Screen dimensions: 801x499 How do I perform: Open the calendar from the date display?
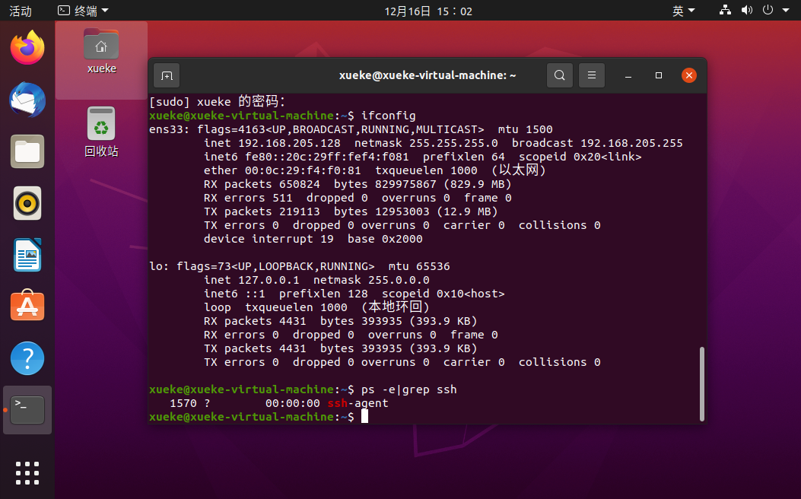point(428,11)
